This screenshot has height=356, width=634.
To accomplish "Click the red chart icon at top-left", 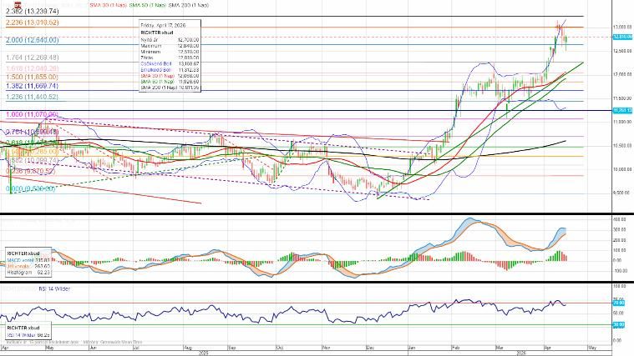I will click(x=17, y=4).
